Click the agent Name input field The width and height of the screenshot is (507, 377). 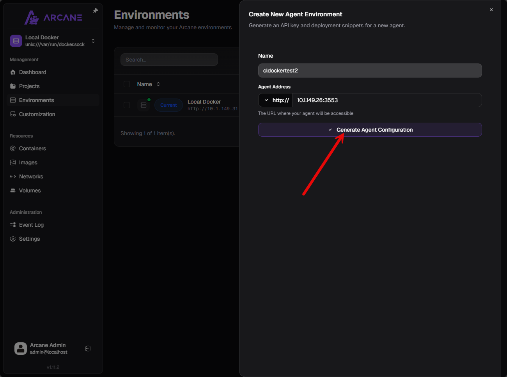tap(370, 70)
